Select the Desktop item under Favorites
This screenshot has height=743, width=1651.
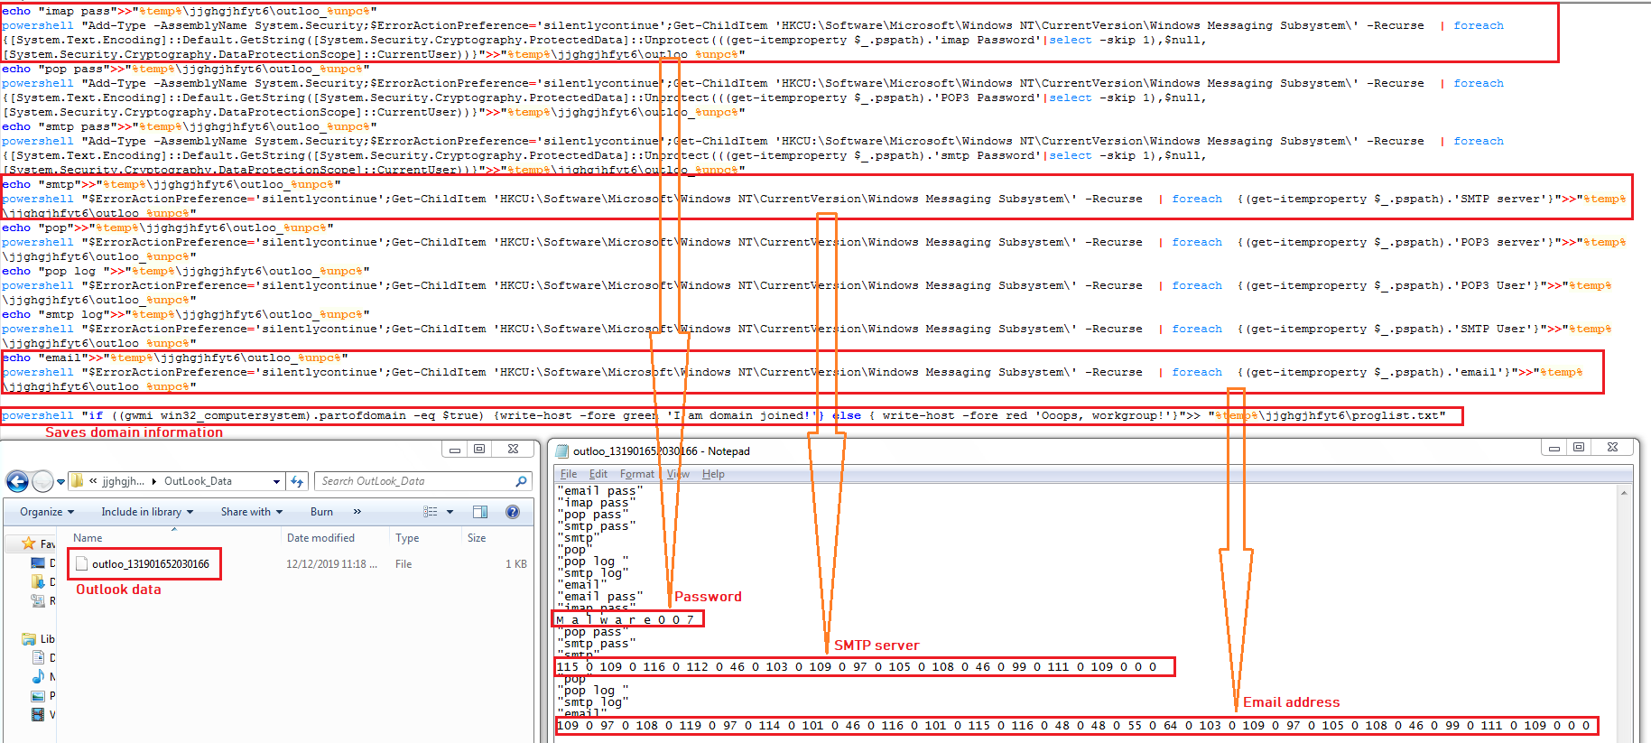click(42, 563)
